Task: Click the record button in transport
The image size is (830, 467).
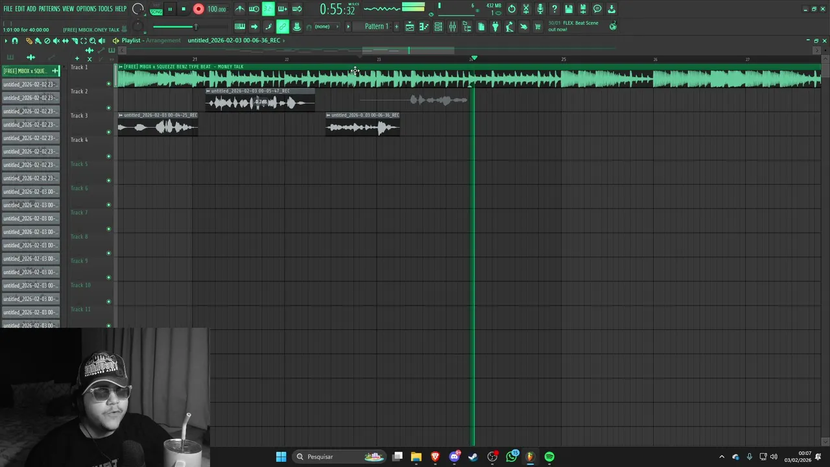Action: coord(198,9)
